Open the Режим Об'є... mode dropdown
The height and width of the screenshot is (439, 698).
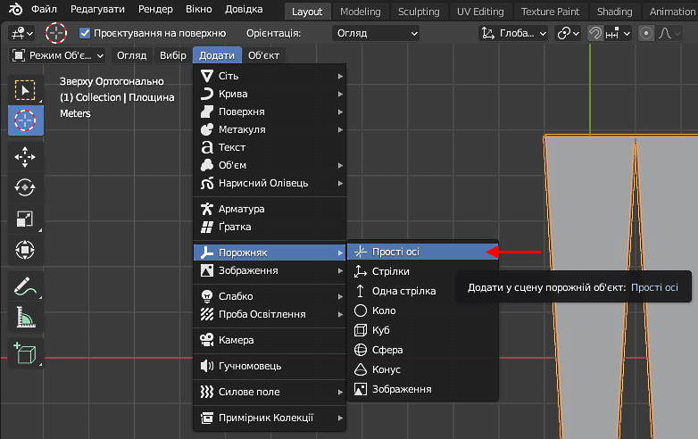coord(57,55)
